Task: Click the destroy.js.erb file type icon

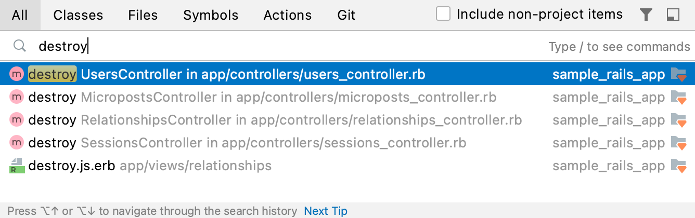Action: [17, 166]
